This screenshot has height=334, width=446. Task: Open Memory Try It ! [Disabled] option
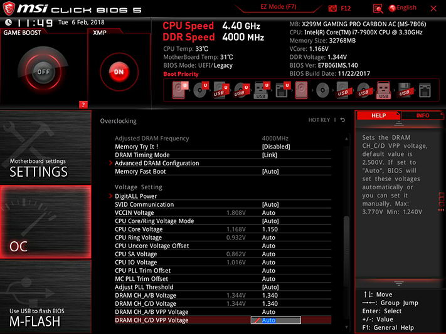(223, 147)
